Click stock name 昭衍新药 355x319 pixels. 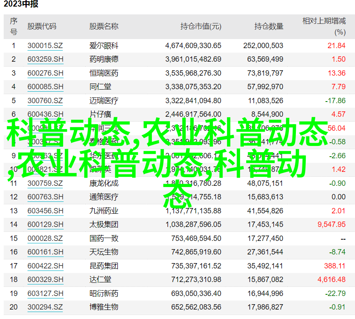[104, 294]
